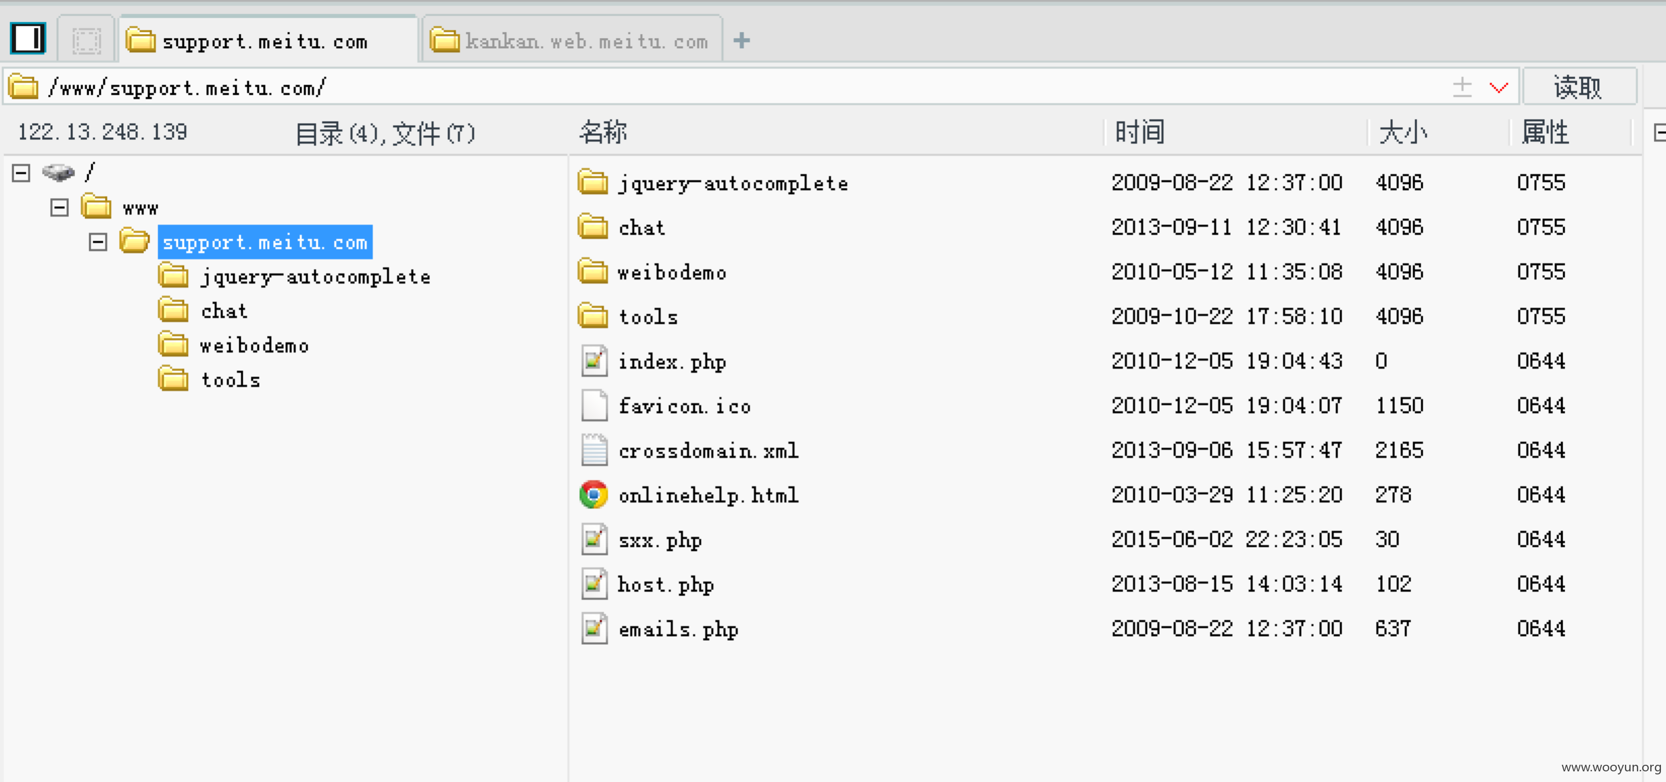The height and width of the screenshot is (782, 1666).
Task: Click favicon.ico size 1150
Action: coord(1399,405)
